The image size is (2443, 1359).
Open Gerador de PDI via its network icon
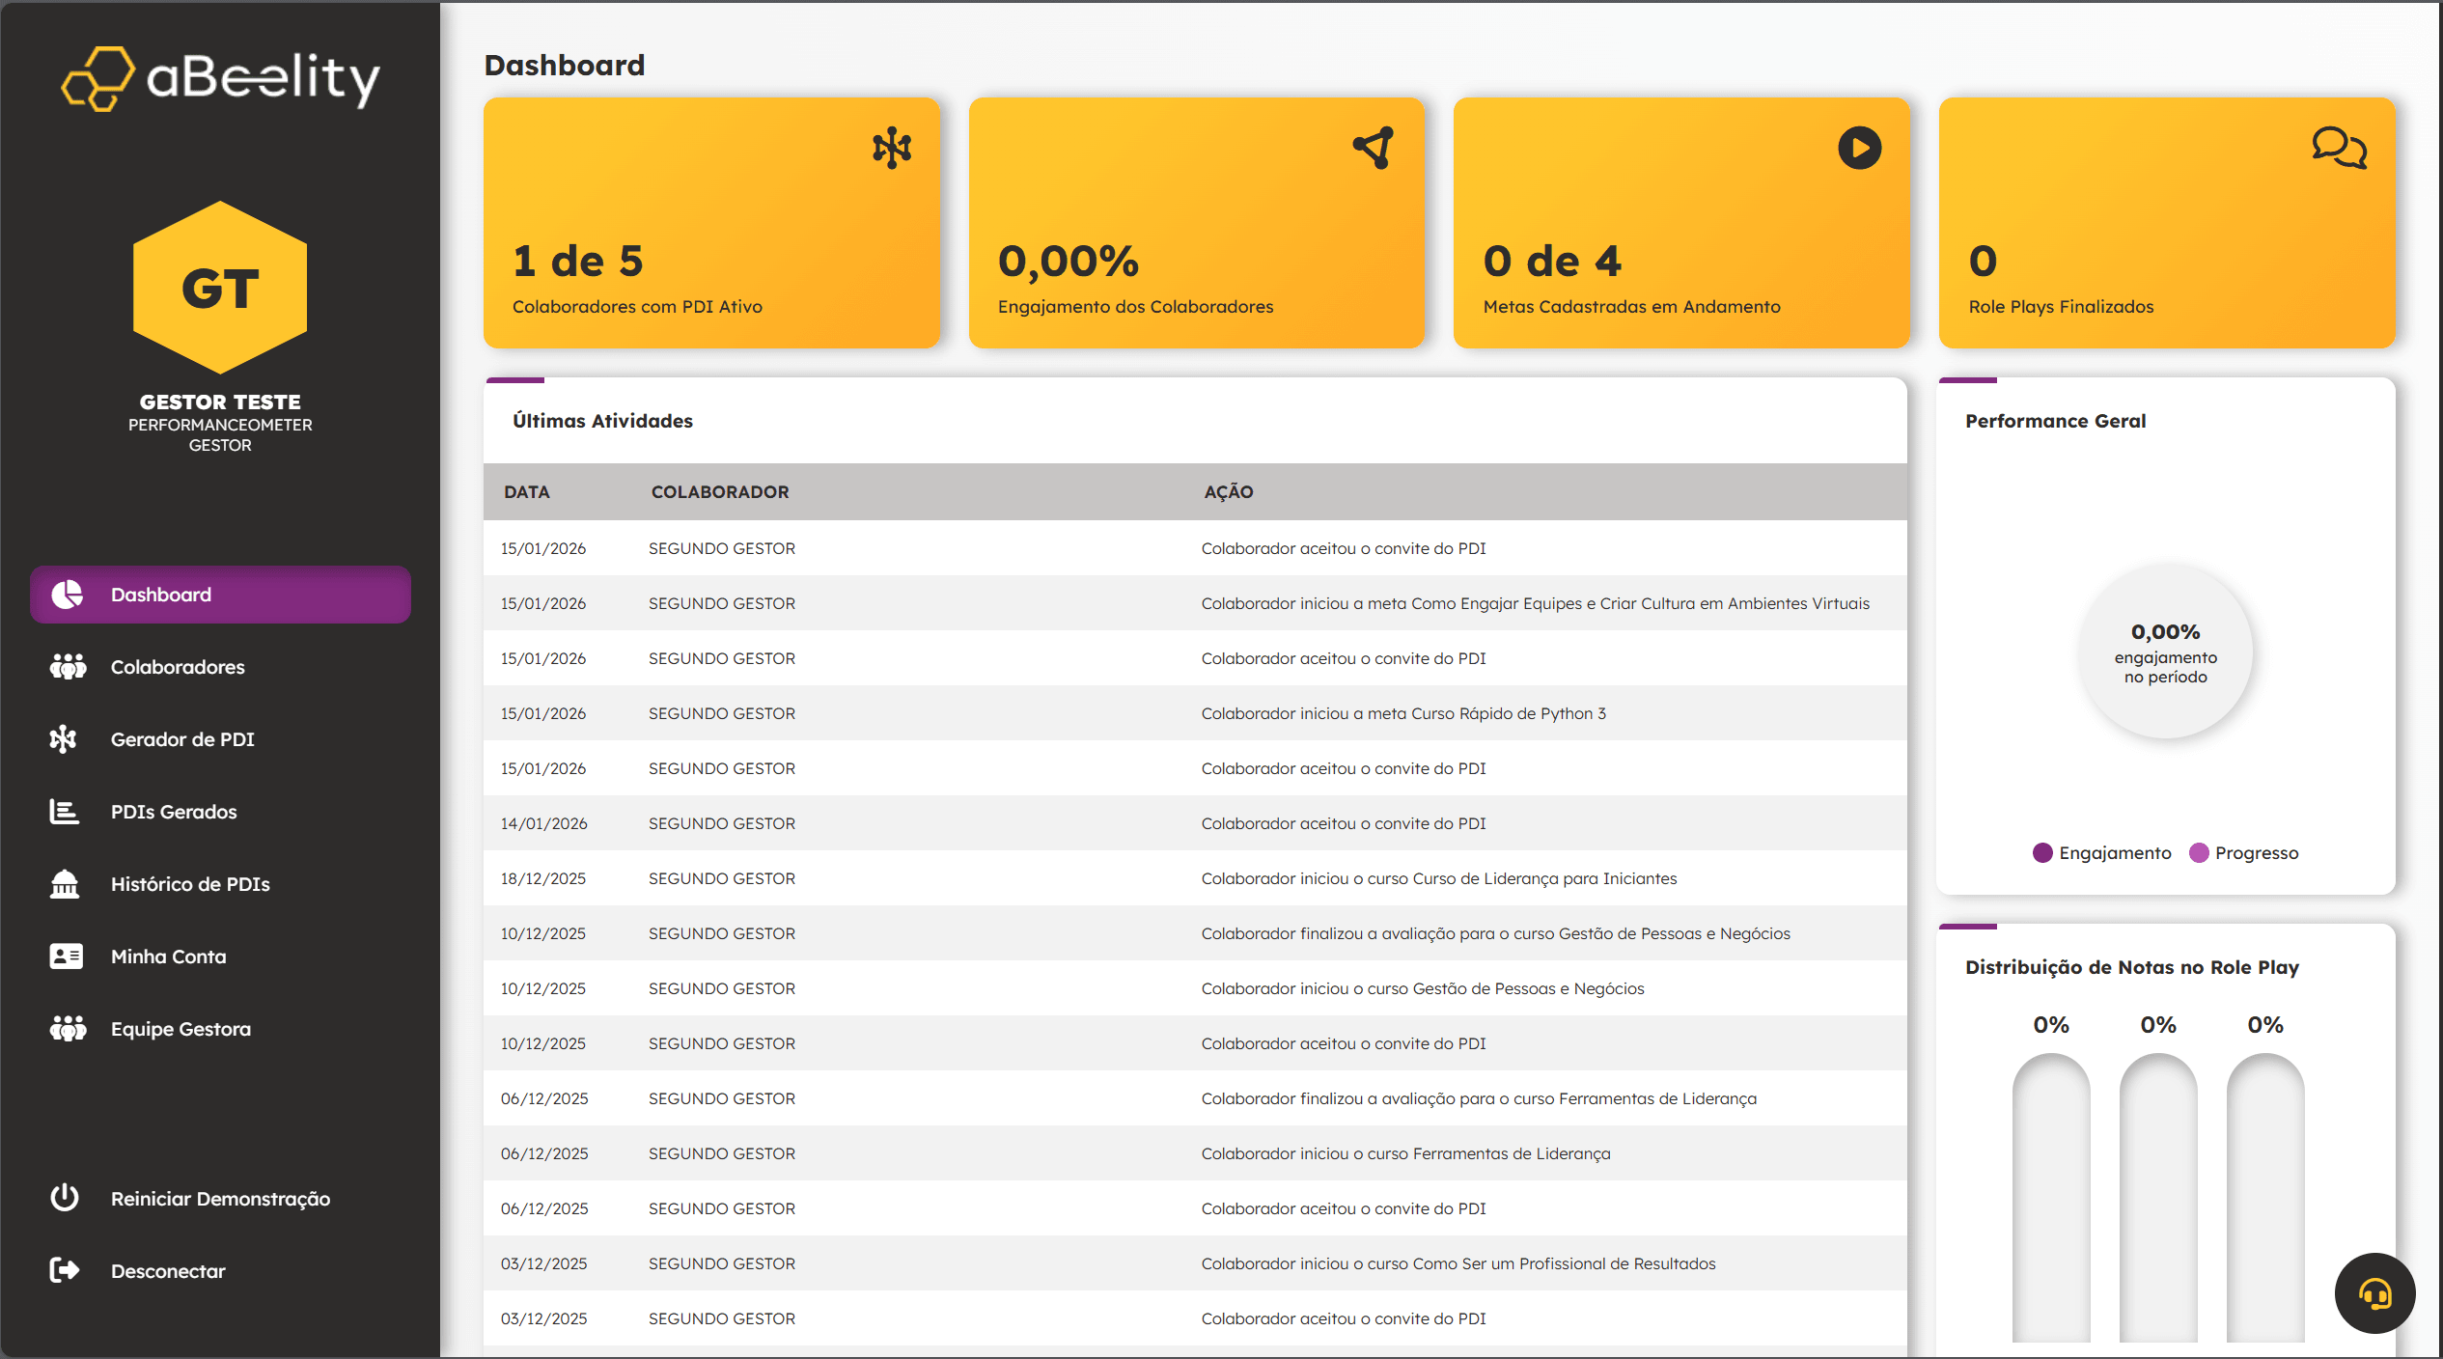coord(64,738)
